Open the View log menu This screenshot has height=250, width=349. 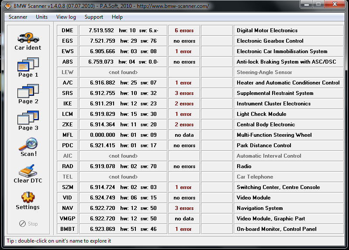click(x=66, y=17)
